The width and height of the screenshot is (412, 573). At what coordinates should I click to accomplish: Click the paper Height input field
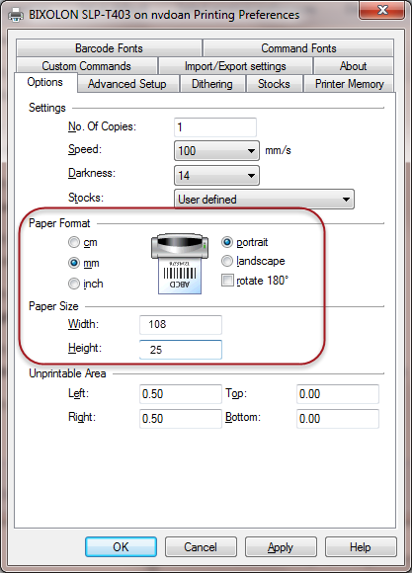tap(181, 350)
